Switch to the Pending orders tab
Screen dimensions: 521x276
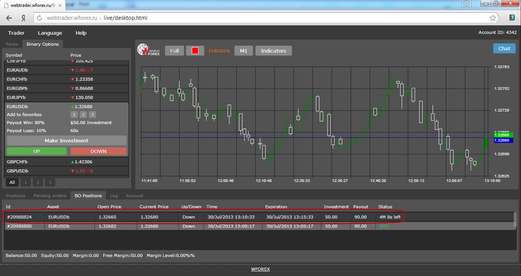click(50, 196)
